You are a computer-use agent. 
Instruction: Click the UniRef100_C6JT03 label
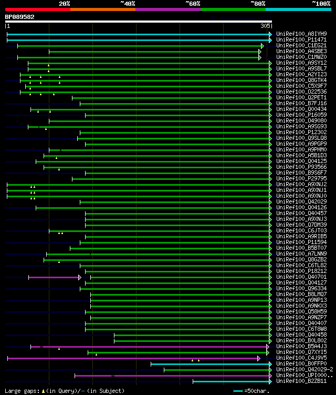click(301, 231)
